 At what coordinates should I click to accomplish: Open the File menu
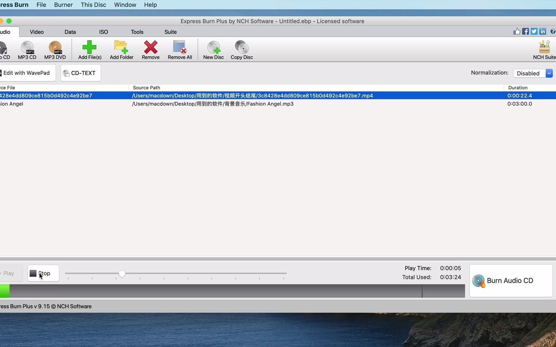(x=41, y=5)
